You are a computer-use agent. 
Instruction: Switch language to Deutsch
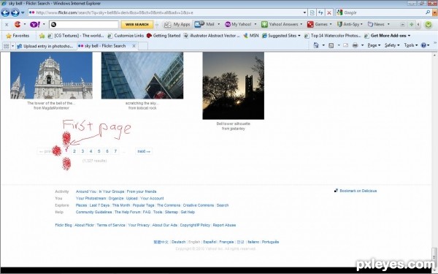(x=179, y=242)
